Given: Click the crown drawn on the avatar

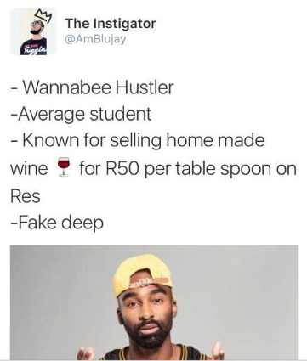Looking at the screenshot, I should (43, 17).
